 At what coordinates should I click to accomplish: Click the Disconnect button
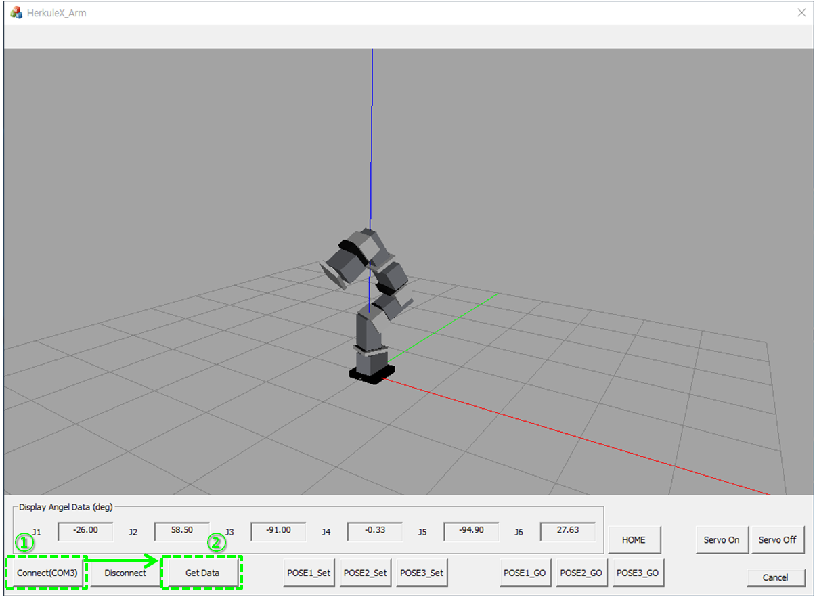click(125, 573)
